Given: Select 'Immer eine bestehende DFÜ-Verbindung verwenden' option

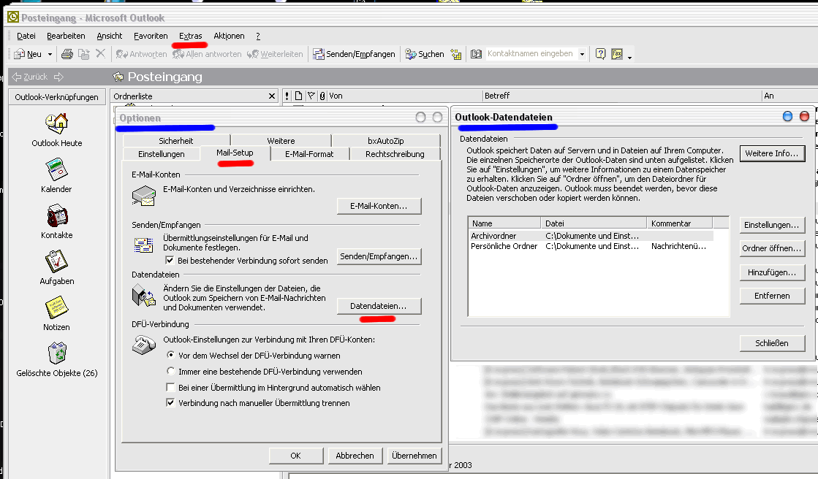Looking at the screenshot, I should 171,372.
